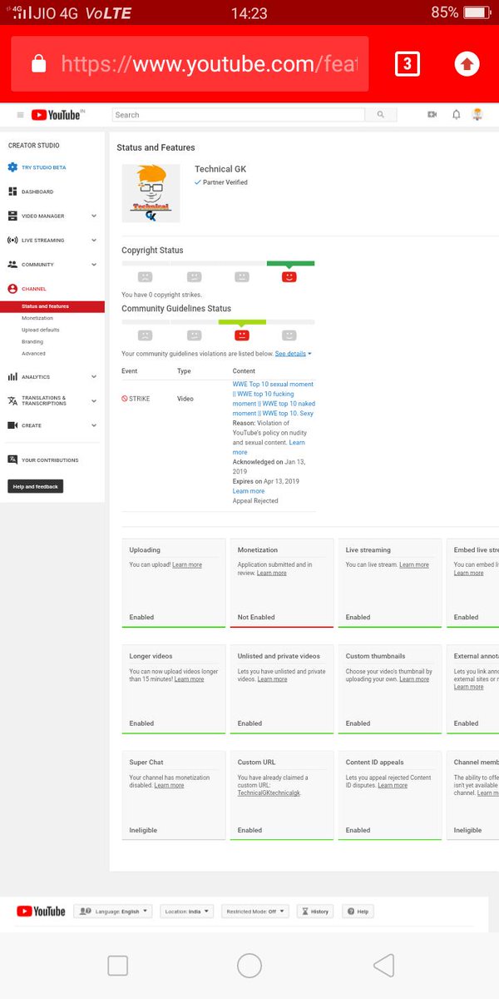Image resolution: width=499 pixels, height=999 pixels.
Task: Select Branding in the sidebar
Action: [32, 342]
